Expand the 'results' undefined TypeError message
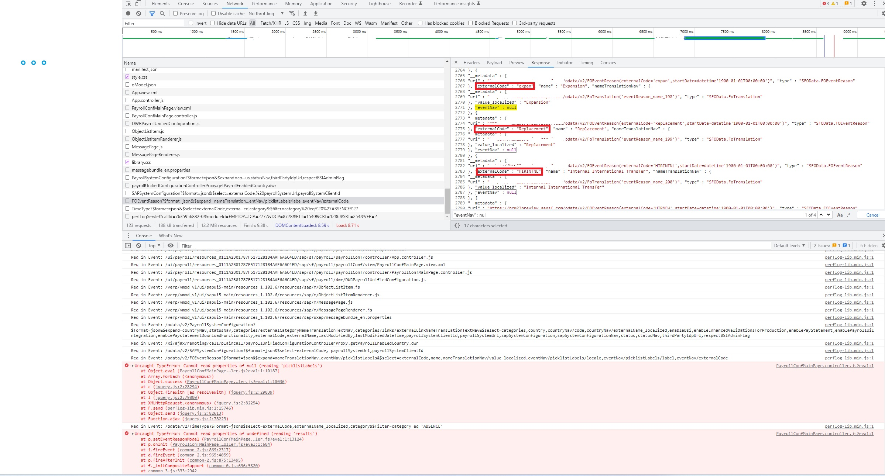This screenshot has width=885, height=476. point(133,434)
